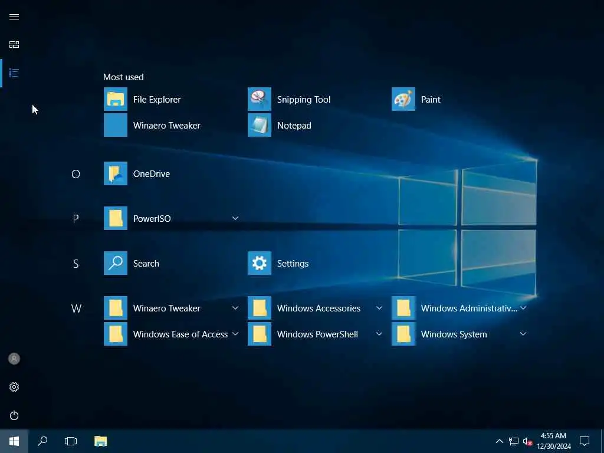The image size is (604, 453).
Task: Open the hamburger menu at top left
Action: (x=14, y=17)
